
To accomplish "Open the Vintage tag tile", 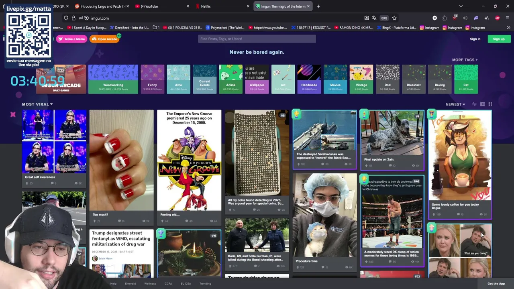I will 361,79.
